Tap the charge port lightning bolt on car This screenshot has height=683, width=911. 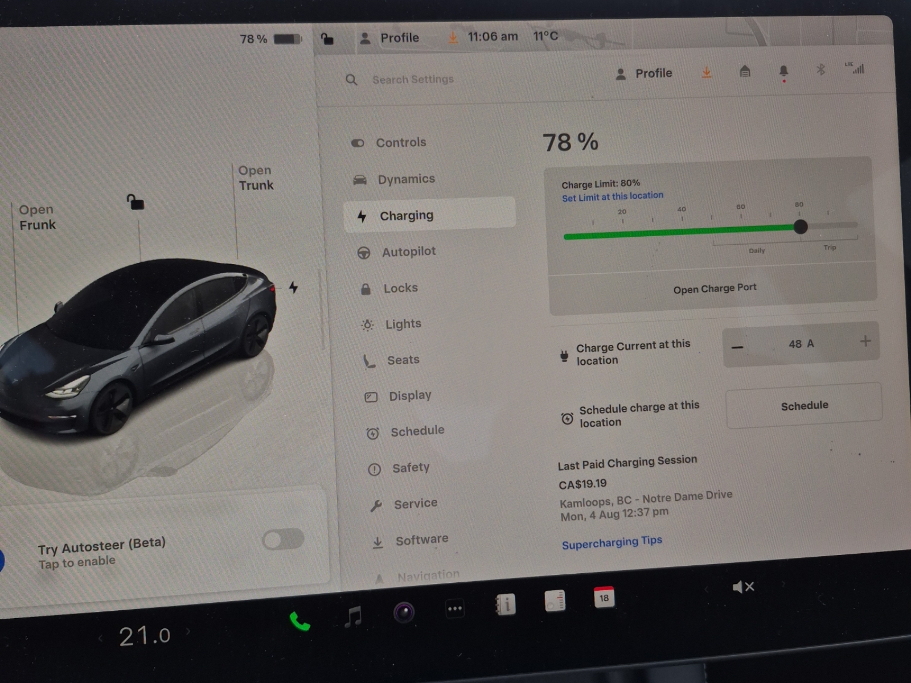[293, 287]
